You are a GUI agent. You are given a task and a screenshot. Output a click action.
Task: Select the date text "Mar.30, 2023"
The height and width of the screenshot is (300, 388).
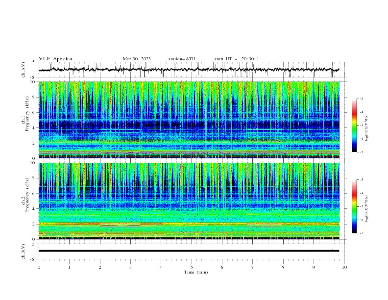pos(137,59)
